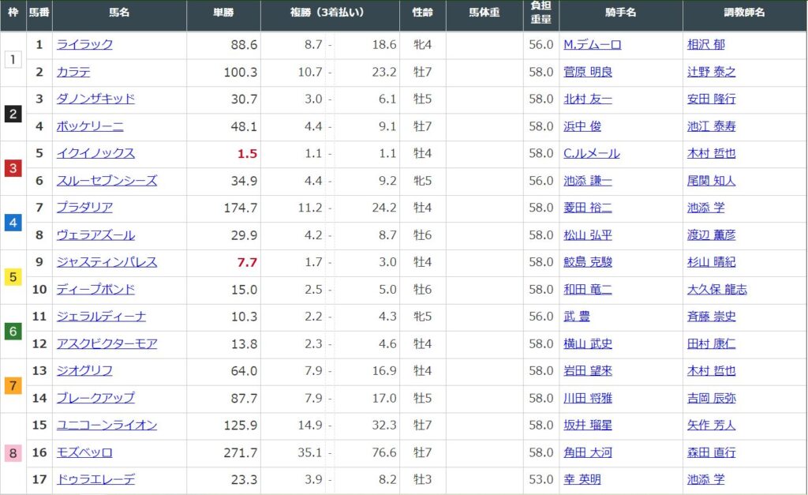Open jockey 武 豊 profile
808x495 pixels.
click(x=577, y=317)
